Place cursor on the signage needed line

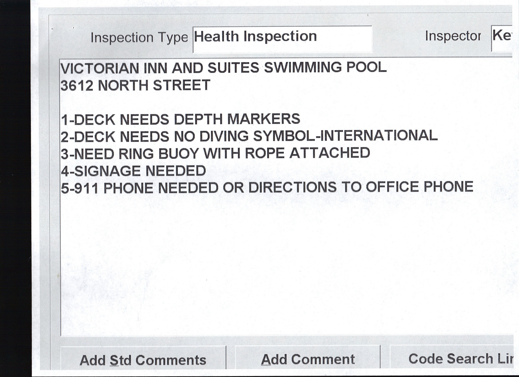[133, 171]
